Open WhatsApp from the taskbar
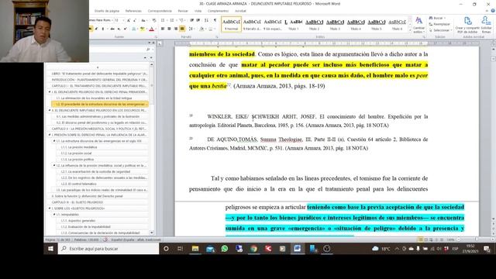496x279 pixels. tap(225, 249)
